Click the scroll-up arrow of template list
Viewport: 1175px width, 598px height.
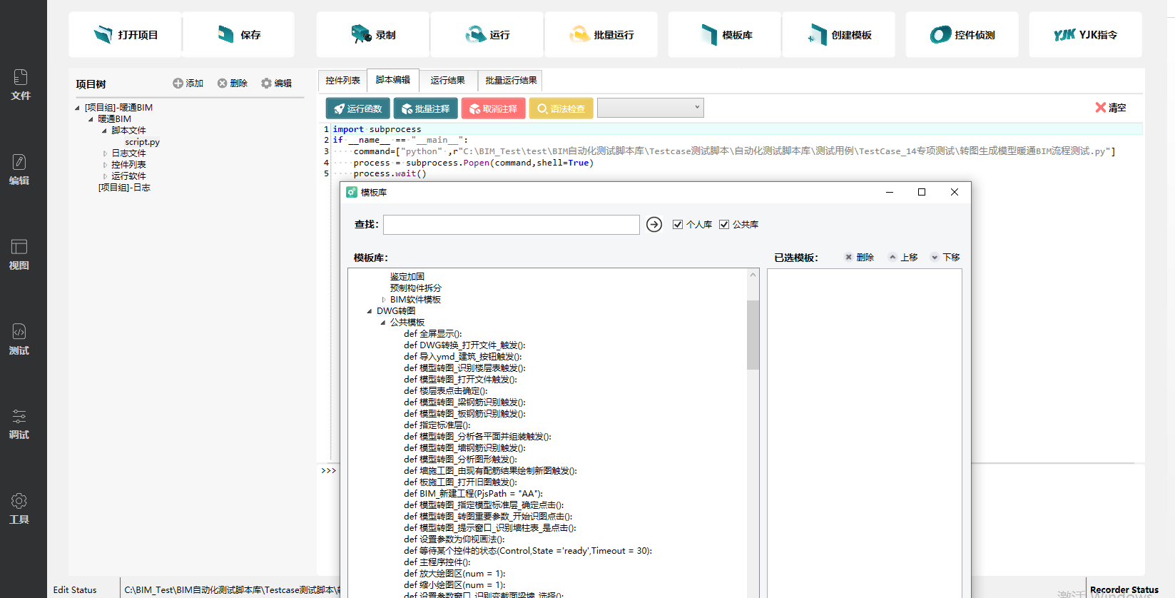pyautogui.click(x=753, y=275)
